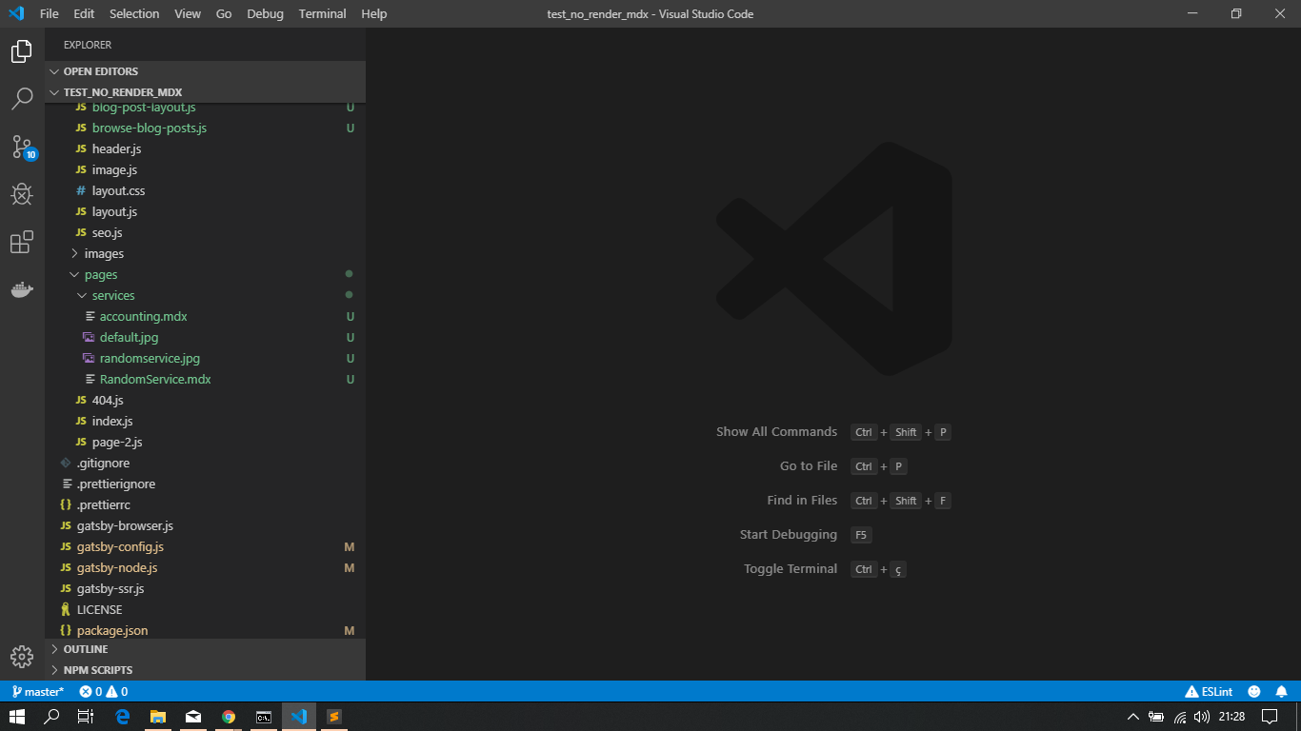1301x731 pixels.
Task: Open LICENSE file
Action: (x=205, y=609)
